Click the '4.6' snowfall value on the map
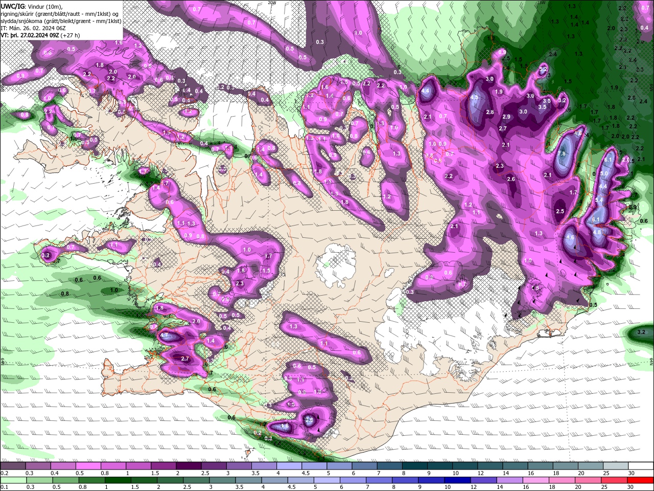Screen dimensions: 654x491 tap(571, 237)
